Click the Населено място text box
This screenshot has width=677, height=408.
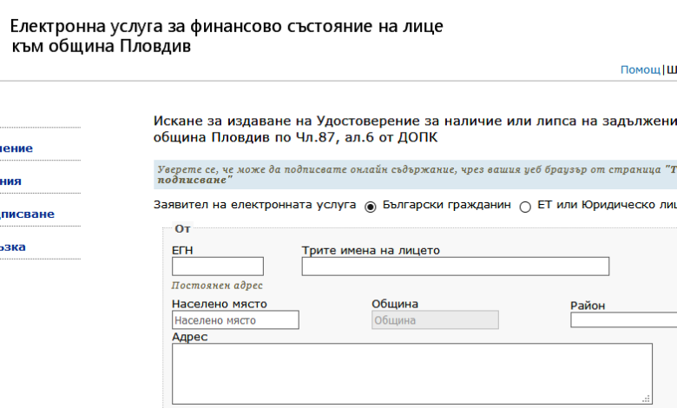pyautogui.click(x=235, y=320)
